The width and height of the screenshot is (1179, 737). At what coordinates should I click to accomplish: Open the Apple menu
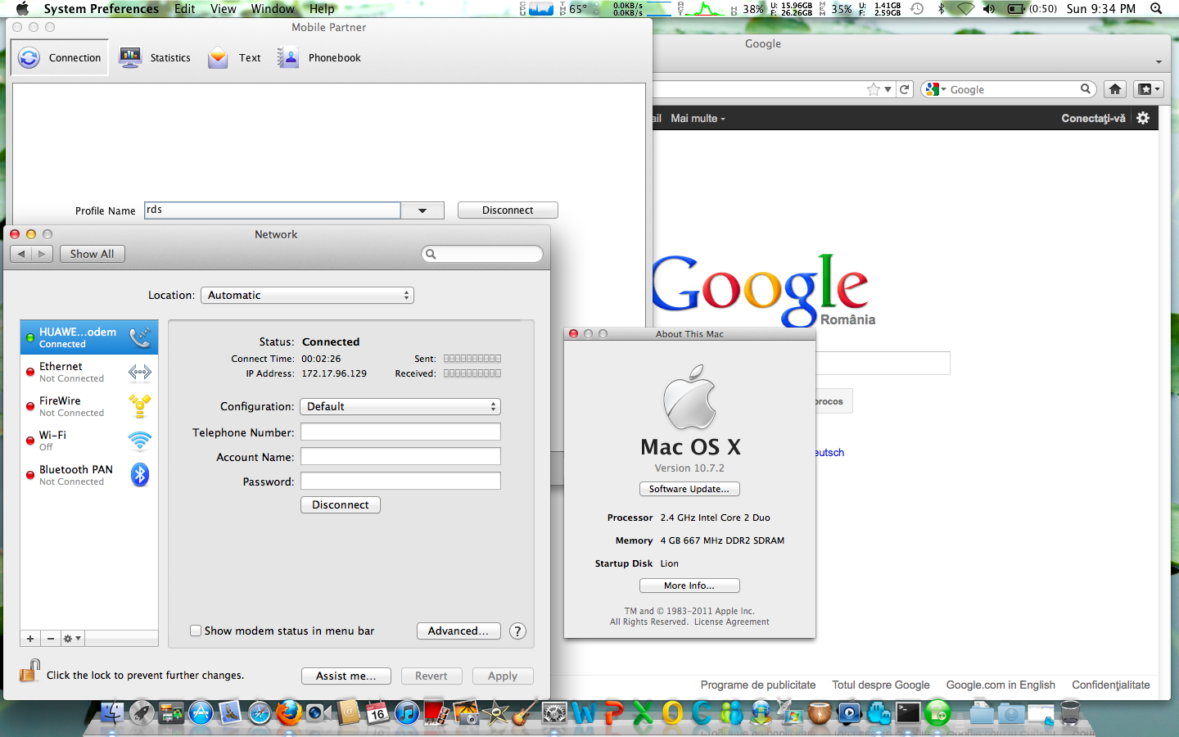coord(22,9)
